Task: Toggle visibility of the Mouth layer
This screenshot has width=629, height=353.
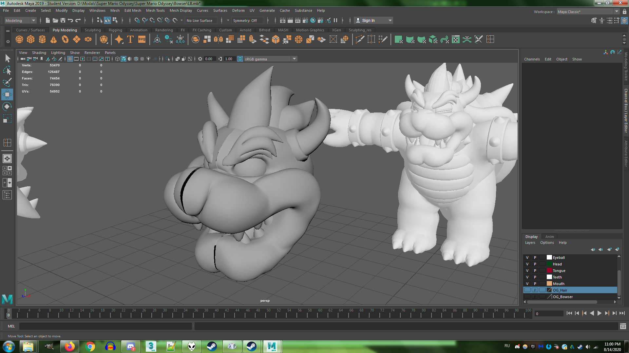Action: coord(527,284)
